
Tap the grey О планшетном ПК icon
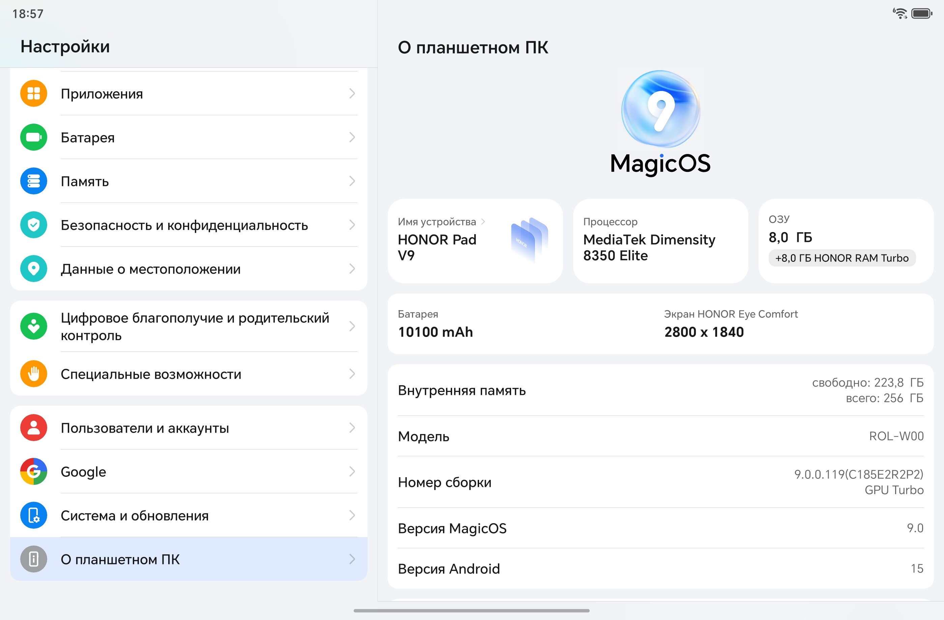tap(34, 559)
